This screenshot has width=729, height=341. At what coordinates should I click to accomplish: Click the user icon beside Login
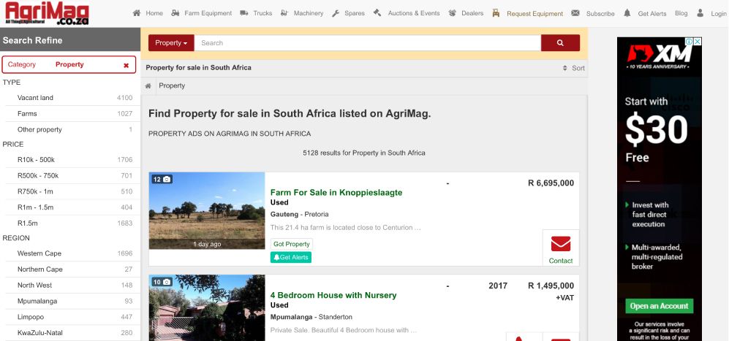pos(700,13)
